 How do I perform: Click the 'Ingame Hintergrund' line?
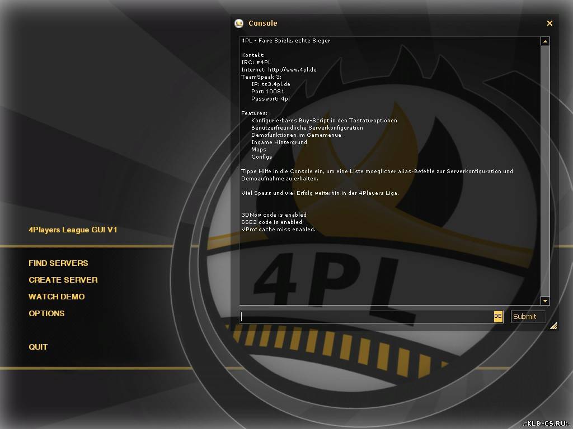coord(279,142)
